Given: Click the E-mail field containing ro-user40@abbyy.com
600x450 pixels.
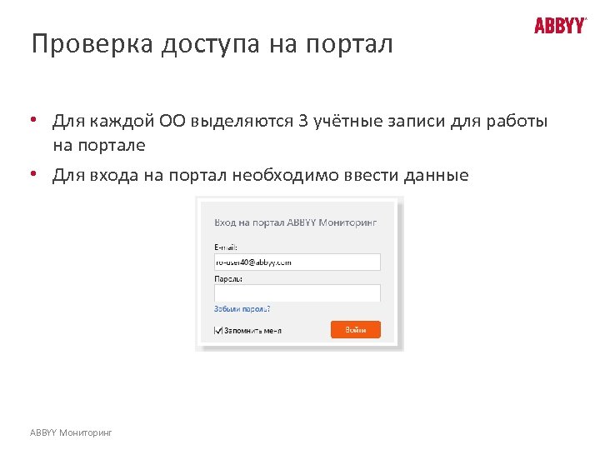Looking at the screenshot, I should (297, 262).
